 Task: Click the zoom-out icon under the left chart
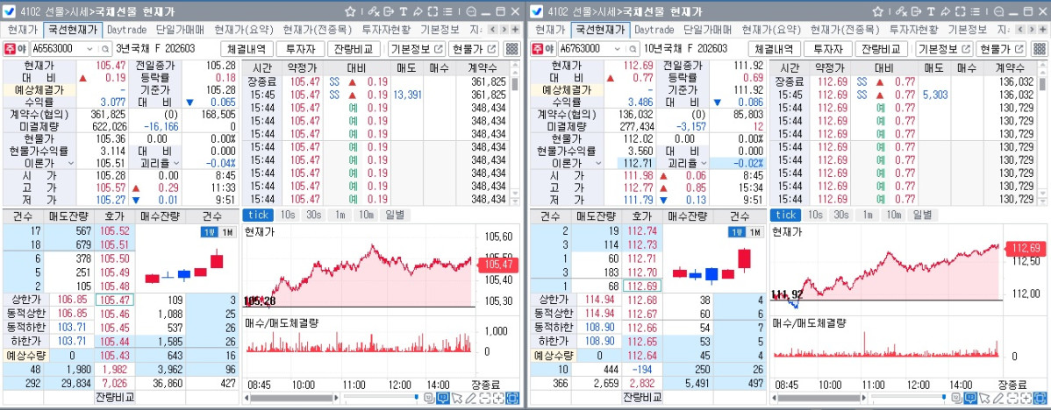tap(484, 398)
